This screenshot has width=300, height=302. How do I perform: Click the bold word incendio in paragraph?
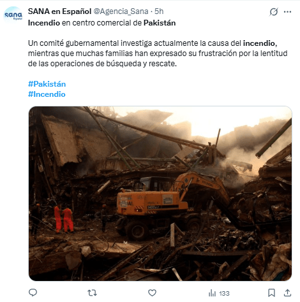[x=259, y=43]
